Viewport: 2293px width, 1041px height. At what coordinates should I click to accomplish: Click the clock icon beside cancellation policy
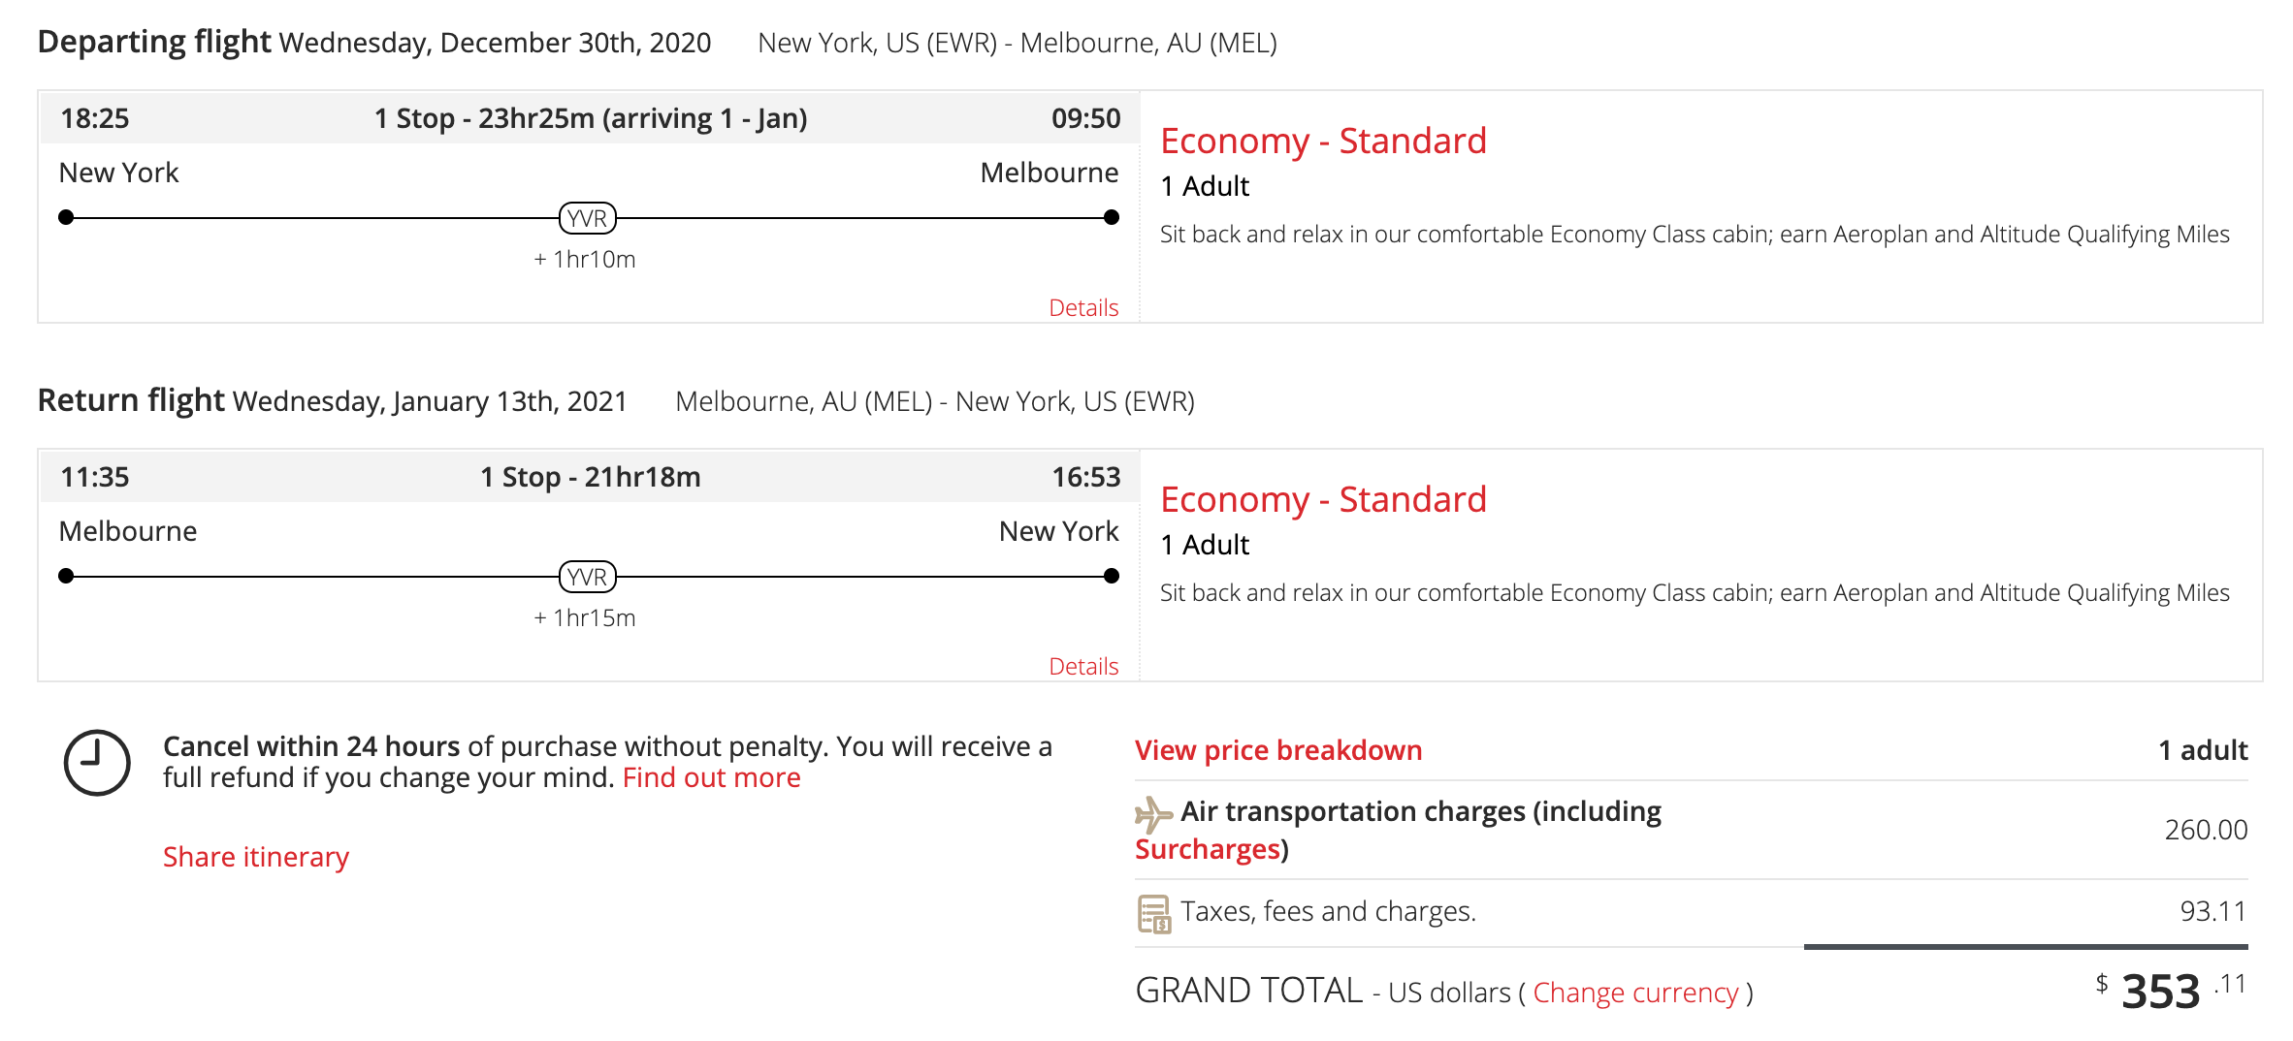[x=97, y=763]
